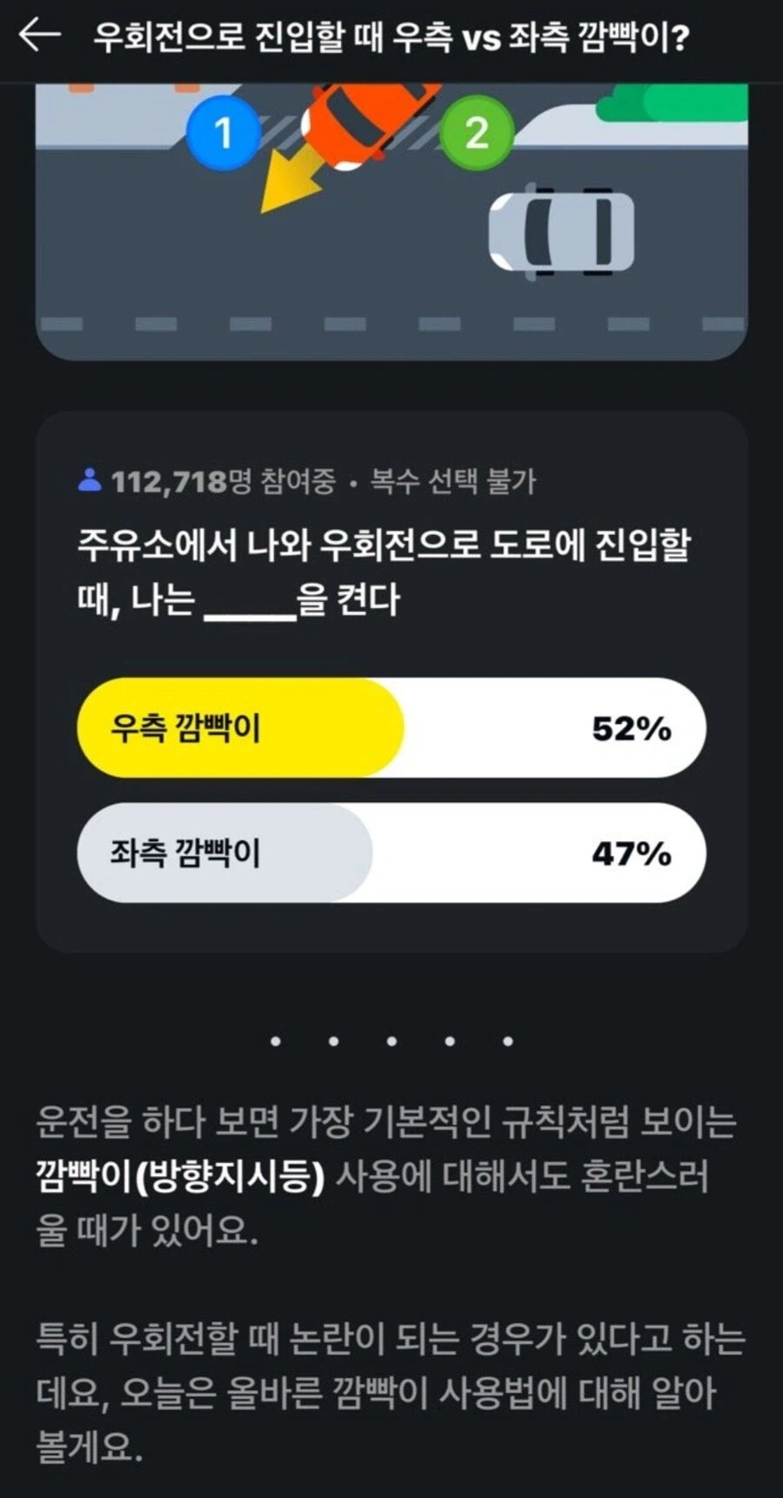Click the participant person icon
This screenshot has width=783, height=1498.
[x=90, y=478]
